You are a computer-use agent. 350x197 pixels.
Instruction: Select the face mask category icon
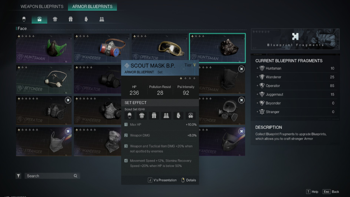click(x=40, y=19)
